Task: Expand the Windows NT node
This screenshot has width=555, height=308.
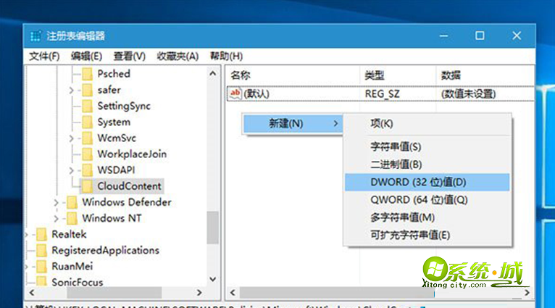Action: [56, 219]
